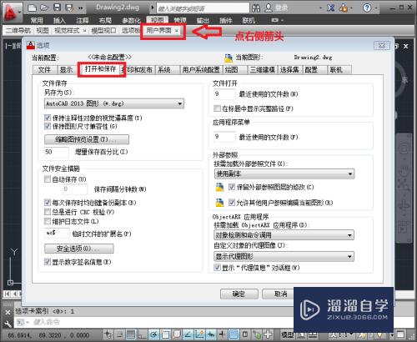Viewport: 417px width, 342px height.
Task: Toggle 3D Object Snap status bar icon
Action: click(177, 334)
